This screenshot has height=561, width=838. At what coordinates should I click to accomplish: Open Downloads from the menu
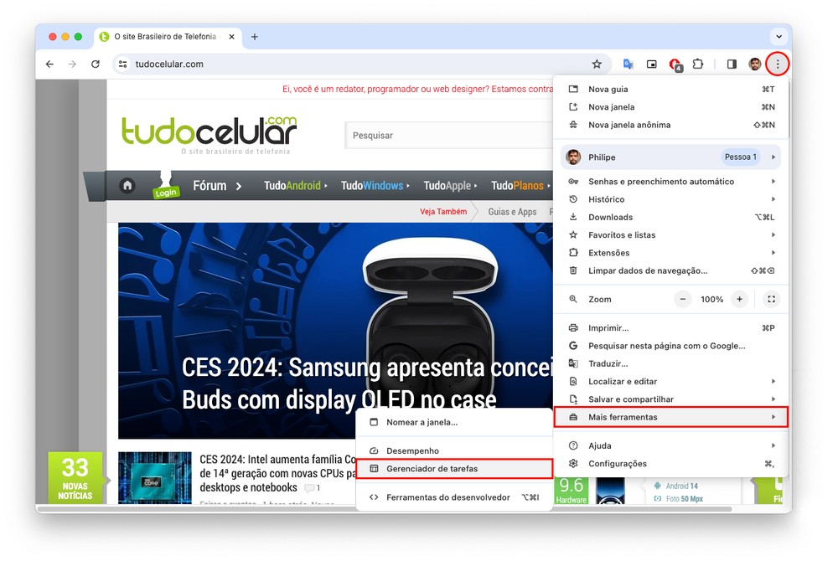[670, 217]
